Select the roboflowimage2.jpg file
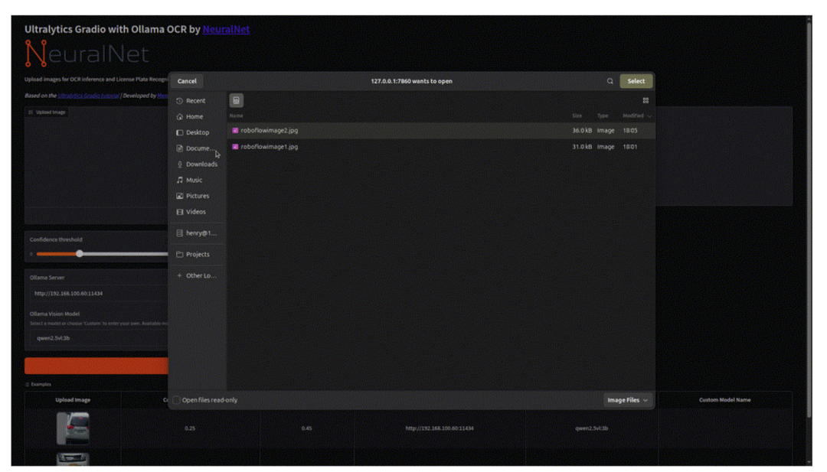 (x=441, y=130)
